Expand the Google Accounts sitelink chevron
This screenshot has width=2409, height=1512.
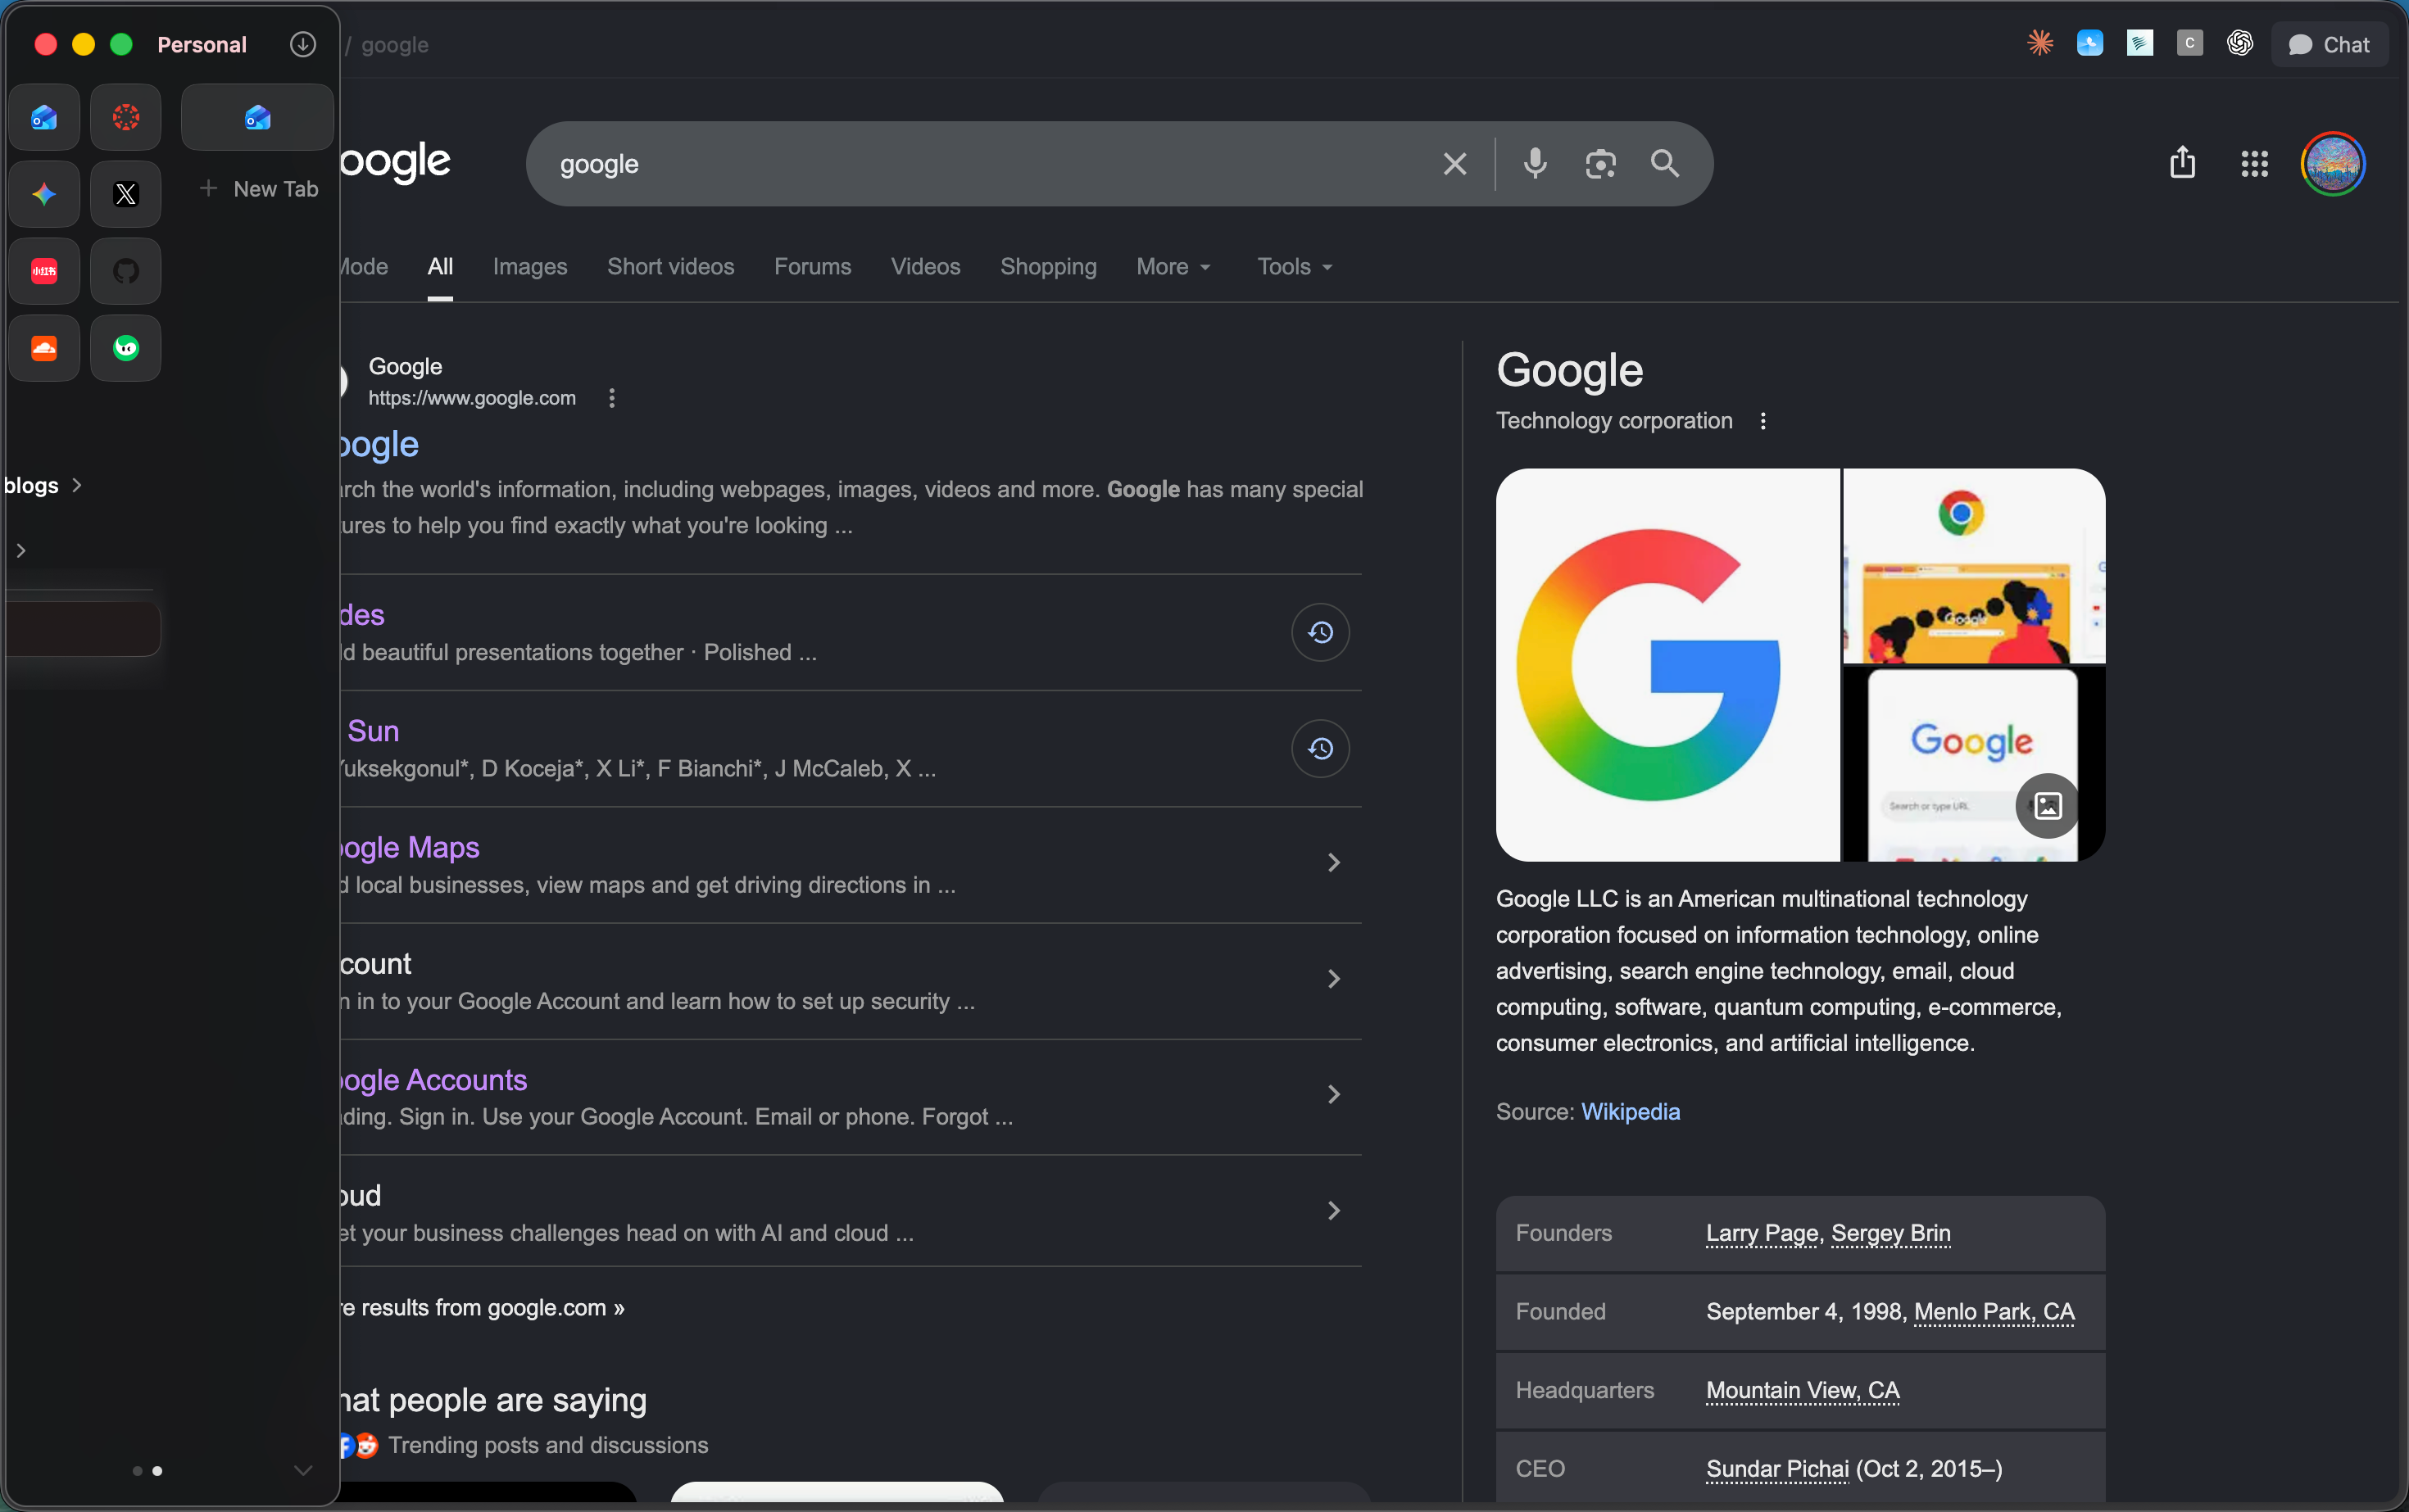[x=1334, y=1095]
